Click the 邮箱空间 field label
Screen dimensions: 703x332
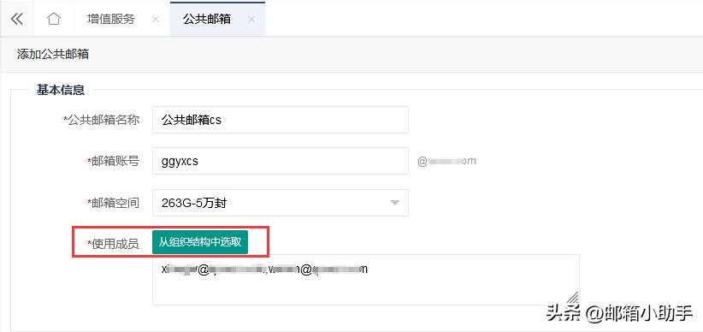click(114, 203)
